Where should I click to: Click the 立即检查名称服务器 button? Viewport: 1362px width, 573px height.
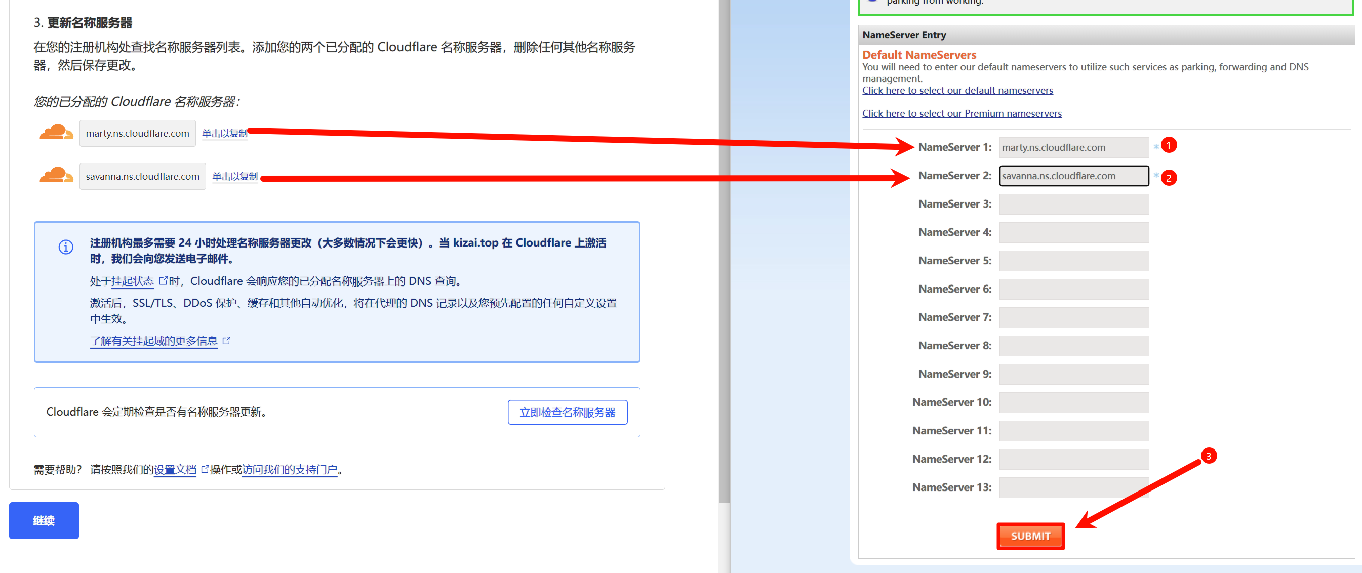(567, 413)
